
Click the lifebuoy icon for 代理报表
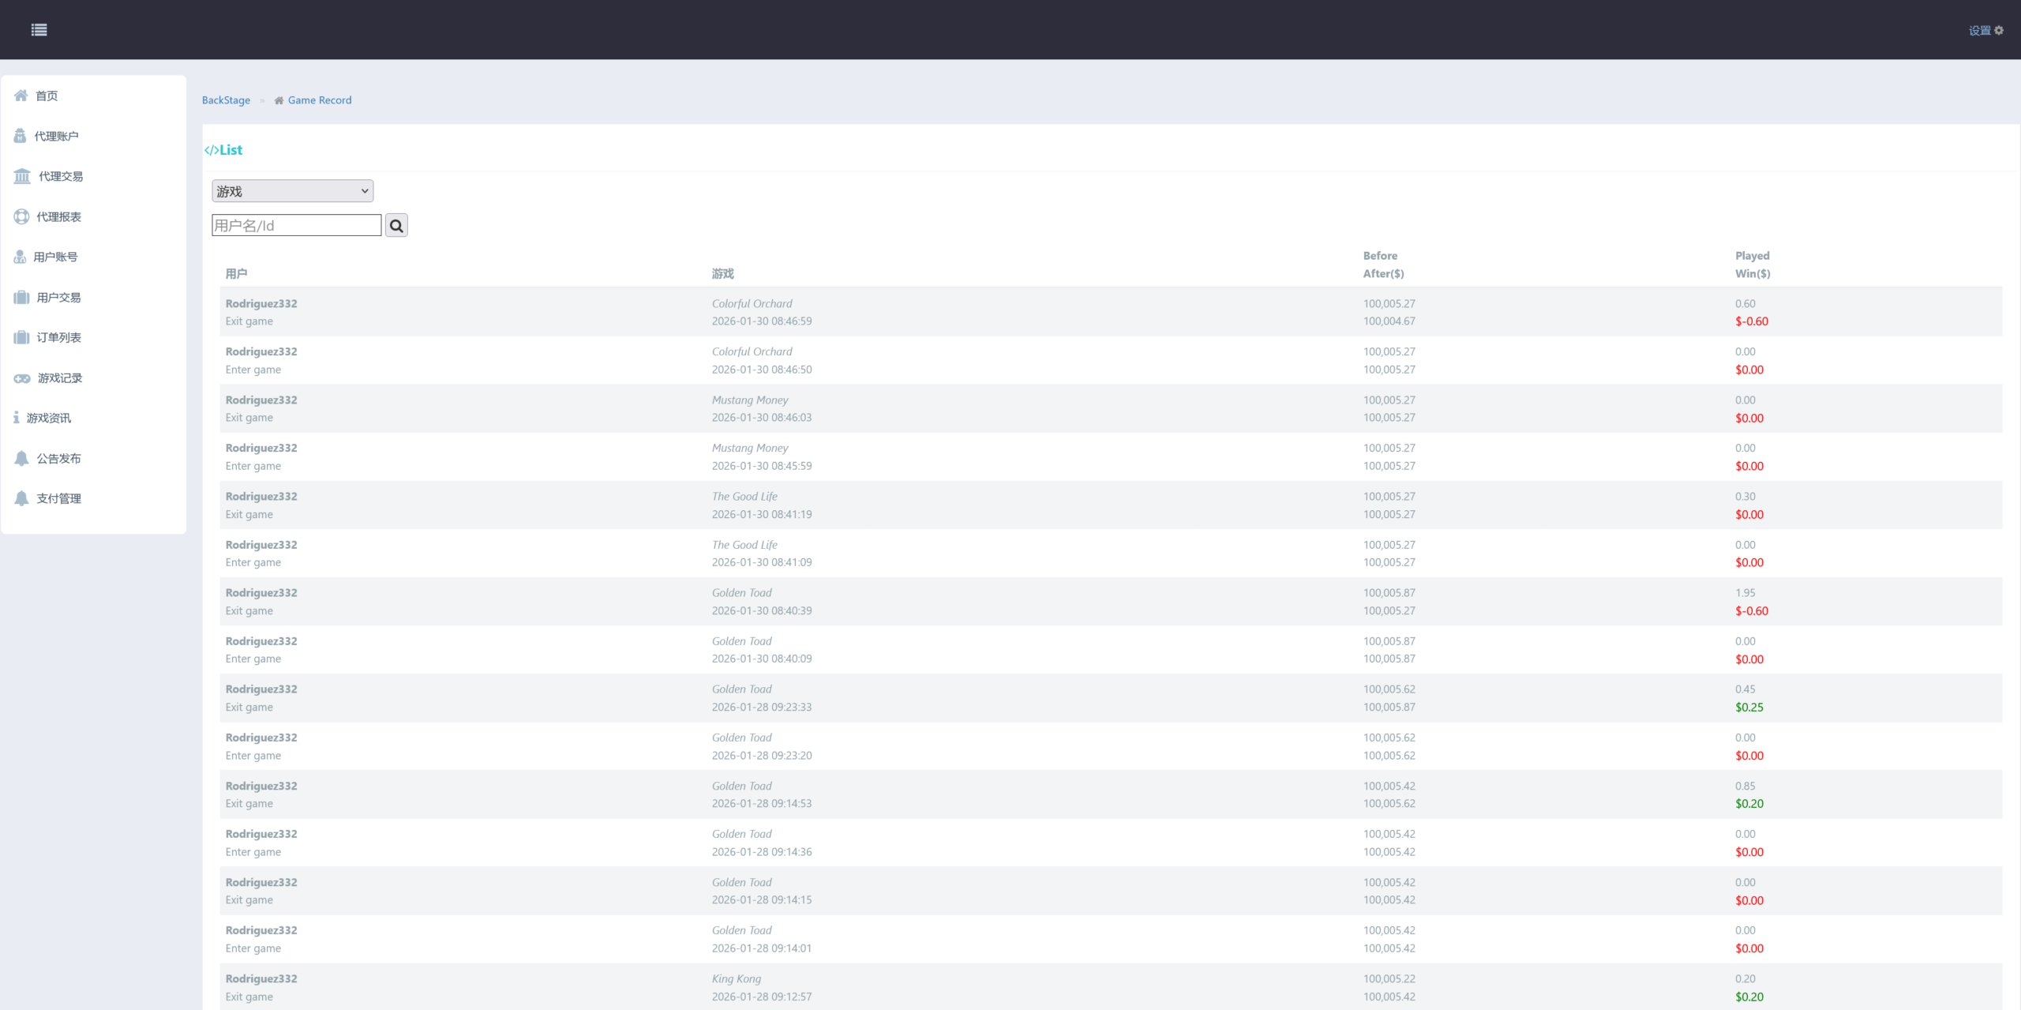pyautogui.click(x=21, y=216)
